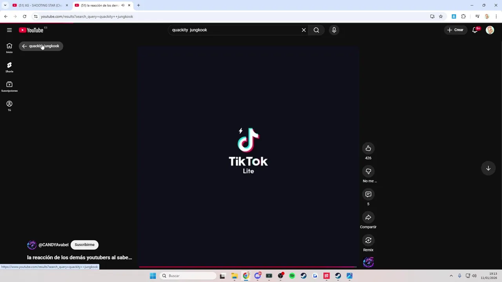
Task: Open a new browser tab
Action: coord(138,5)
